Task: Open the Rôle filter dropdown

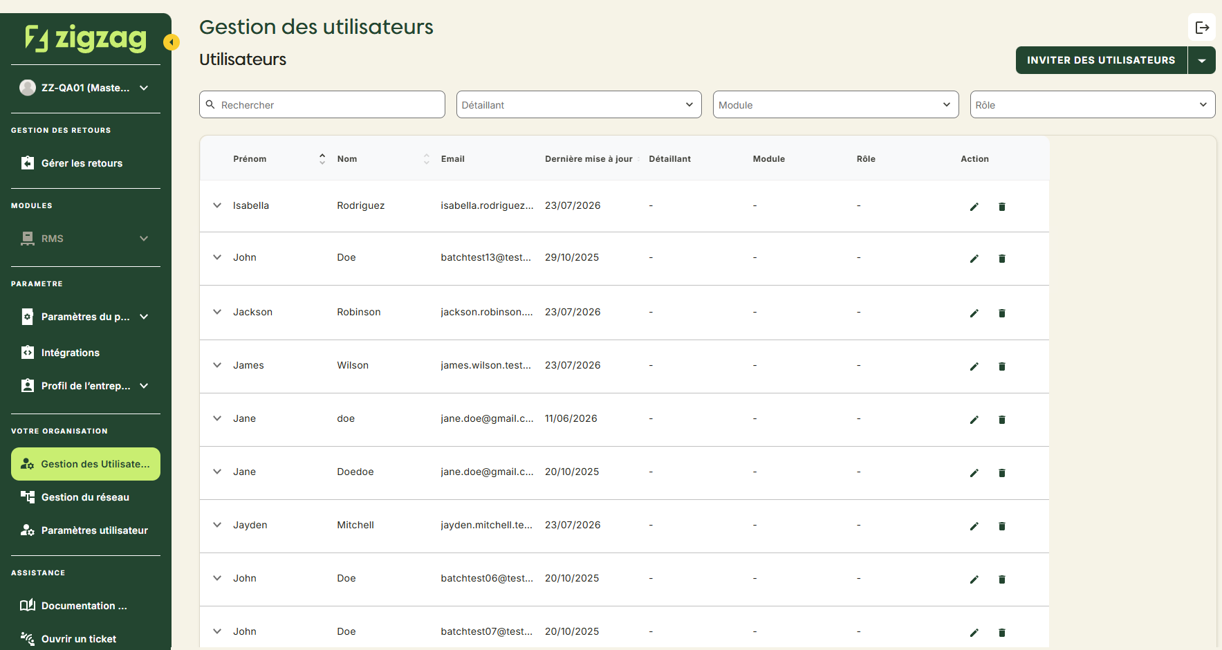Action: pos(1092,104)
